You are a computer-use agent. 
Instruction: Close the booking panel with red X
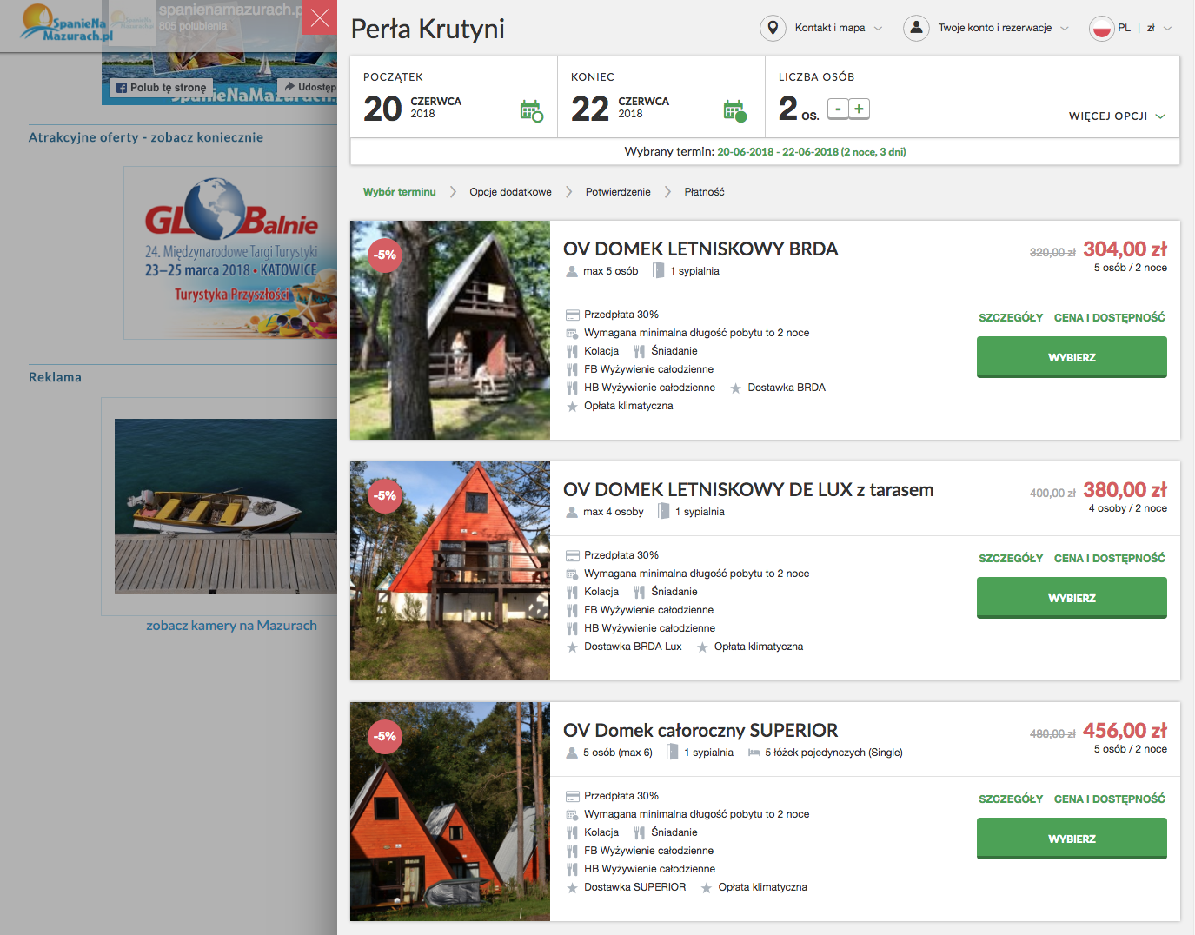point(320,17)
